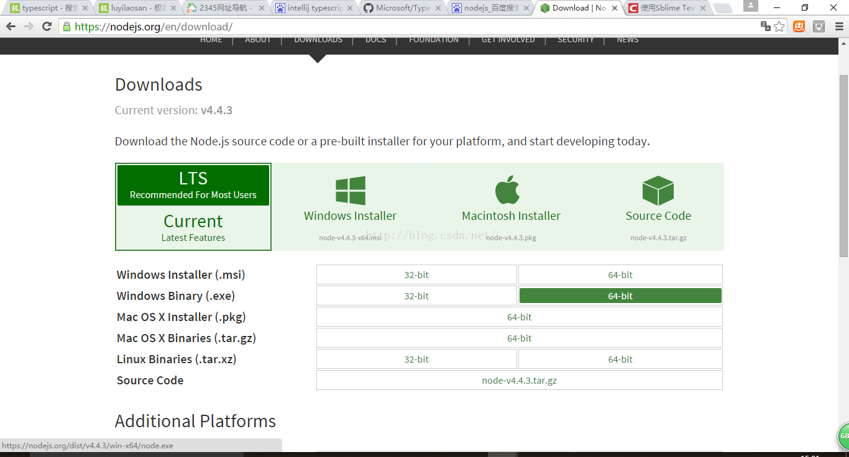Click the Windows Installer download link

click(350, 215)
